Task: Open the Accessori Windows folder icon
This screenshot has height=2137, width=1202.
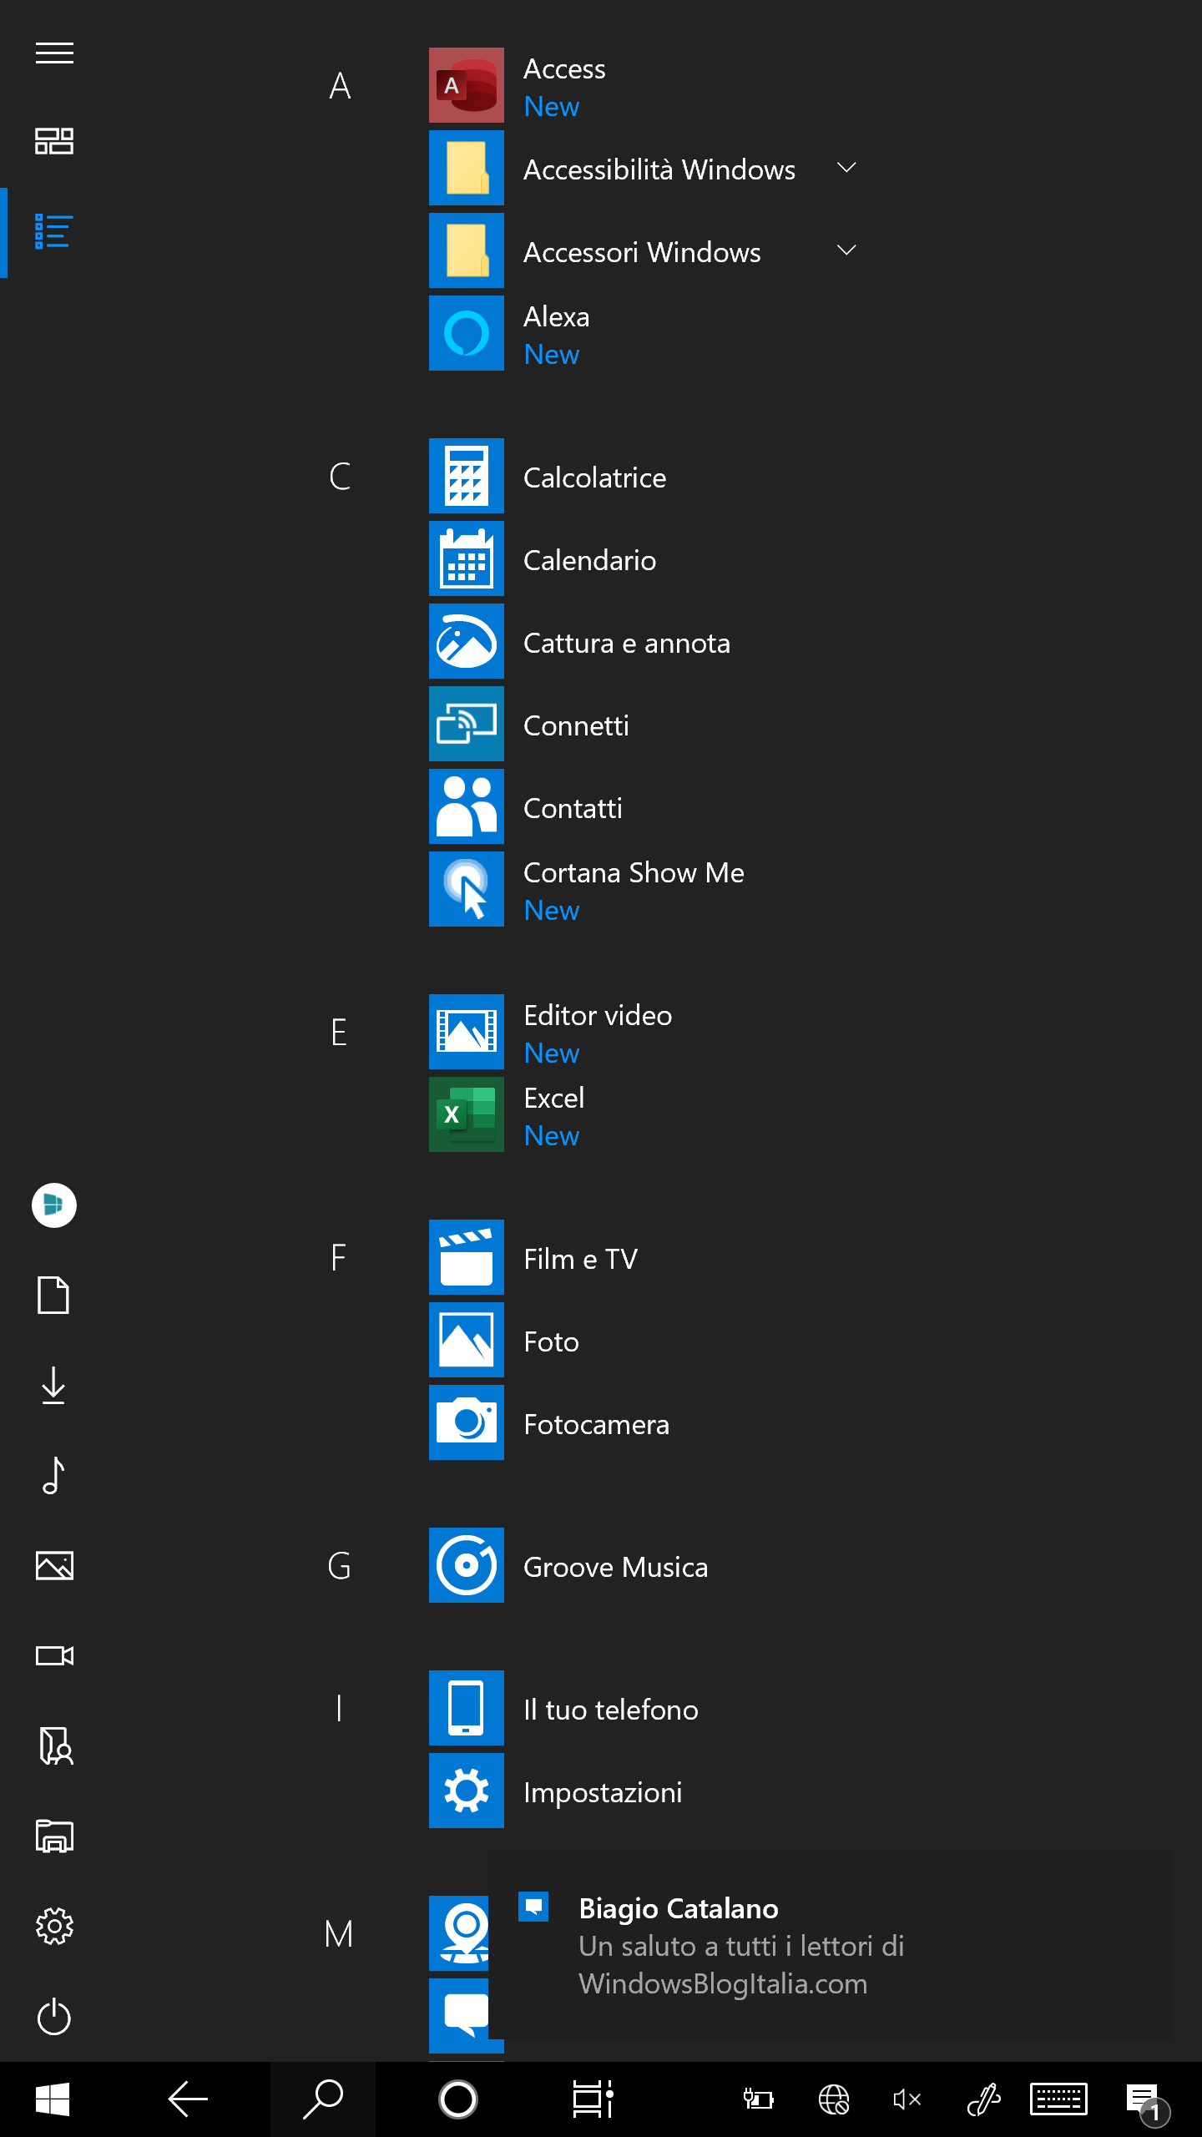Action: (x=466, y=250)
